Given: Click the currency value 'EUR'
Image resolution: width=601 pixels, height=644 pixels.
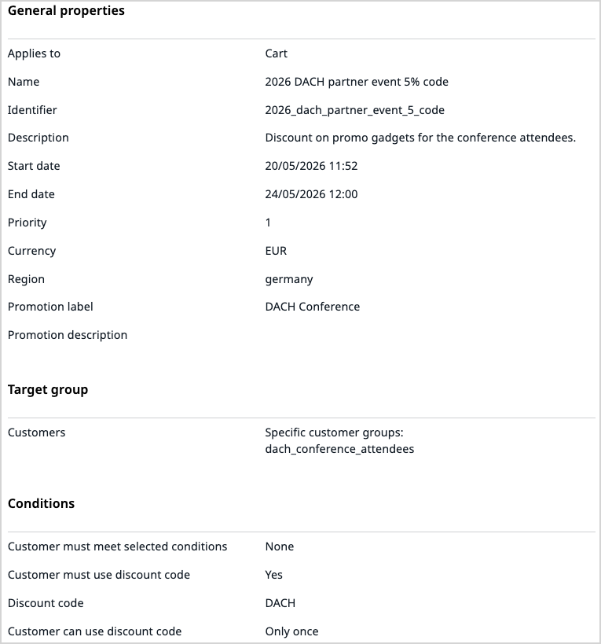Looking at the screenshot, I should pyautogui.click(x=276, y=251).
